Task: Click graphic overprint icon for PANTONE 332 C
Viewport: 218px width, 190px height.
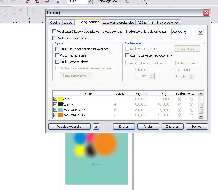Action: click(x=191, y=110)
